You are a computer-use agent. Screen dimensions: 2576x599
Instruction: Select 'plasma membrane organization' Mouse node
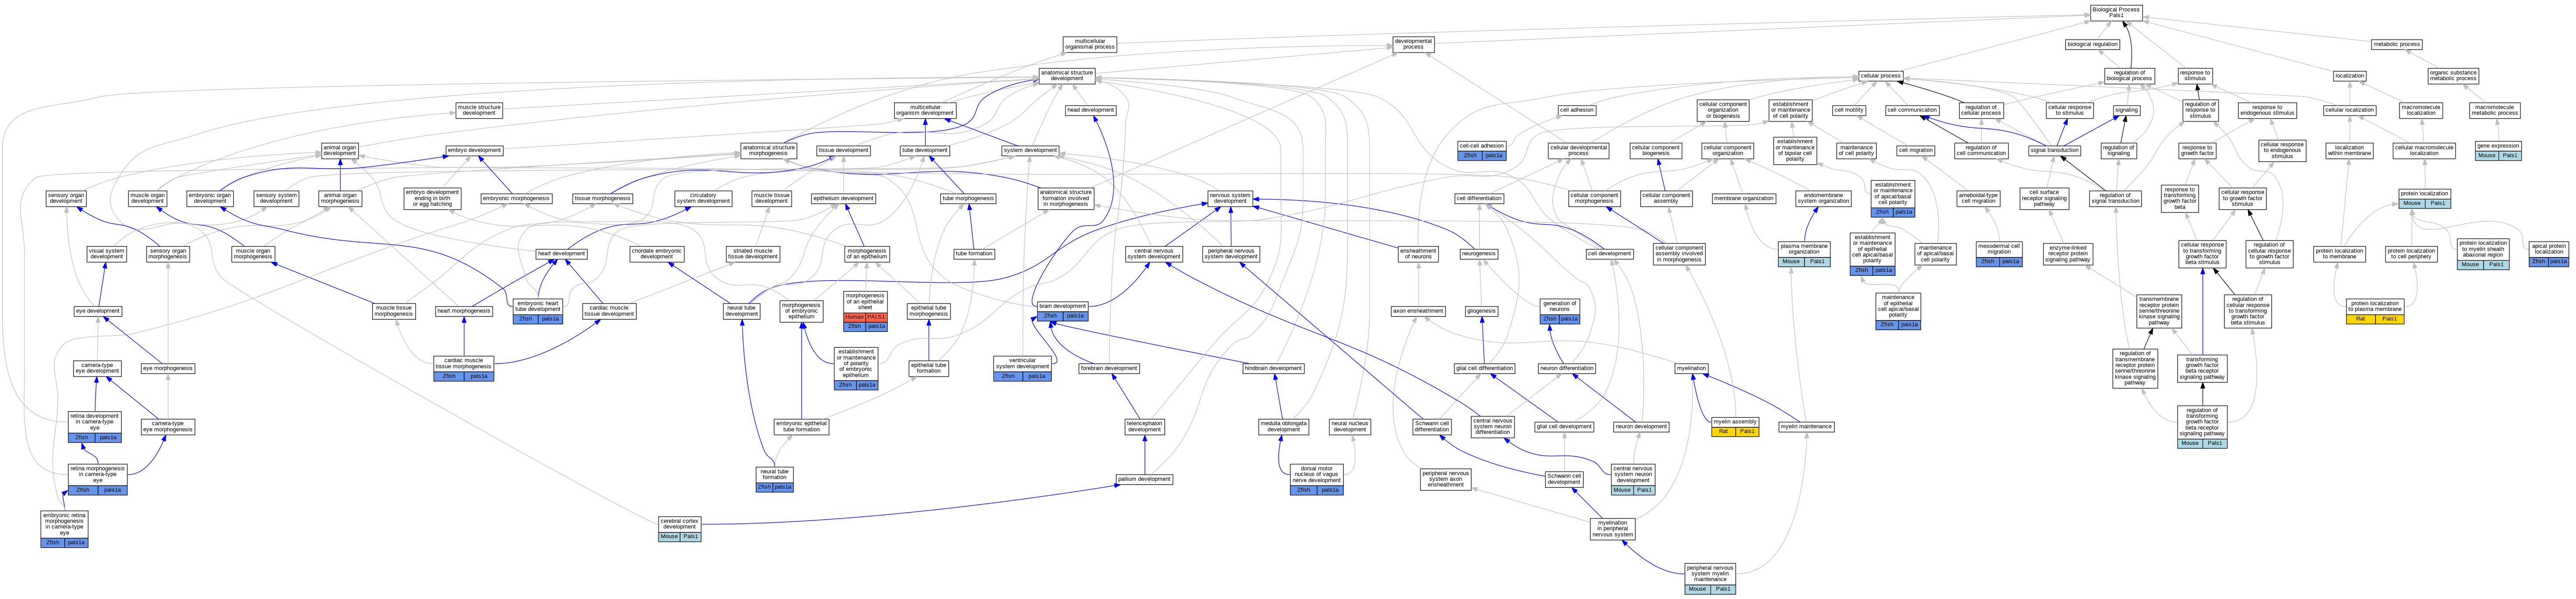[x=1804, y=254]
